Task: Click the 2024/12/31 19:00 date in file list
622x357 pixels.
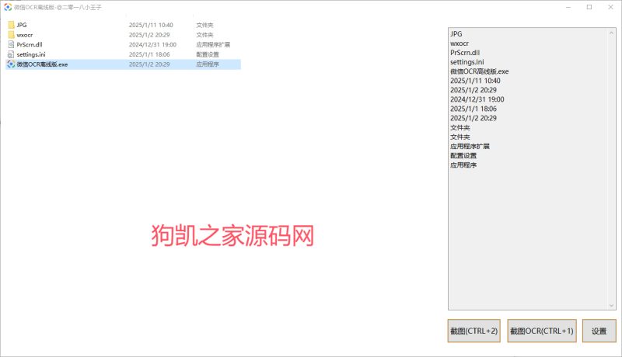Action: coord(152,45)
